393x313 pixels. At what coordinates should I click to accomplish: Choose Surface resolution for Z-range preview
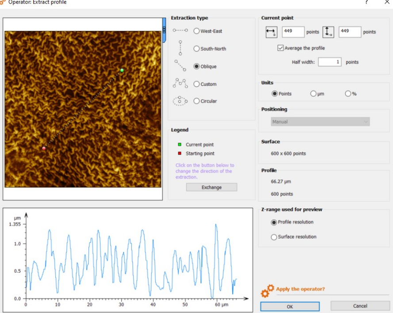point(274,237)
